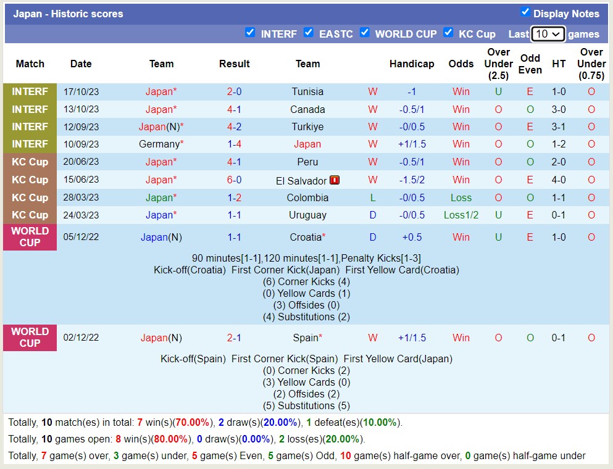
Task: Select the Colombia team name
Action: click(307, 197)
